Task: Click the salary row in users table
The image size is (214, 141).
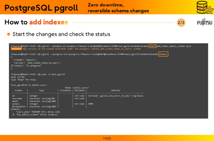Action: (16, 104)
